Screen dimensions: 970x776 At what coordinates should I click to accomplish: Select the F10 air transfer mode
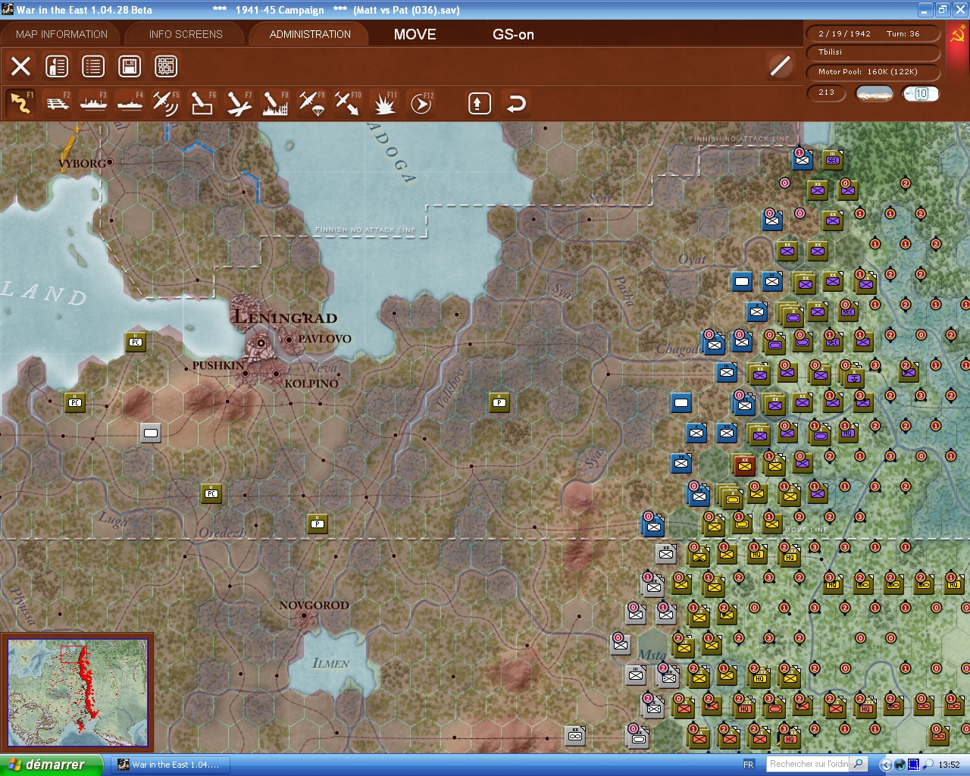[348, 103]
